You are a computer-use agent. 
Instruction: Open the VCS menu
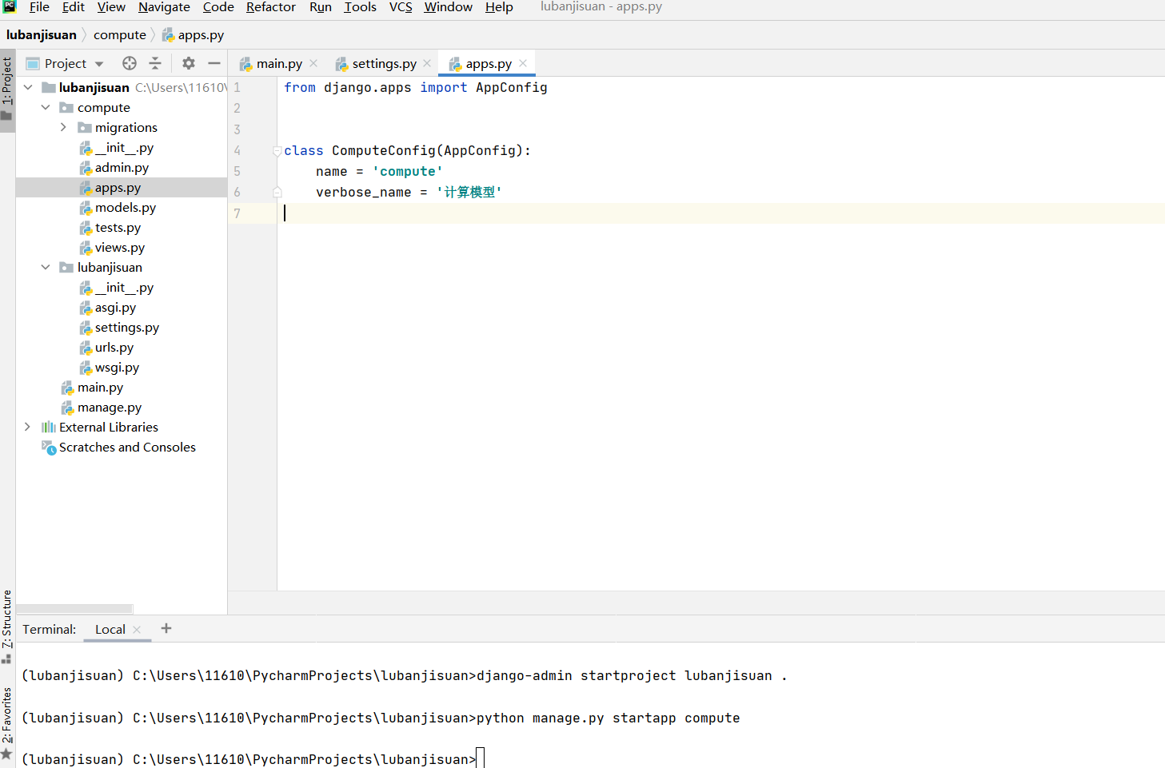[x=401, y=7]
